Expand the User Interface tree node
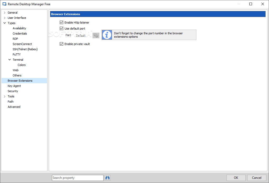The height and width of the screenshot is (183, 269). coord(5,18)
